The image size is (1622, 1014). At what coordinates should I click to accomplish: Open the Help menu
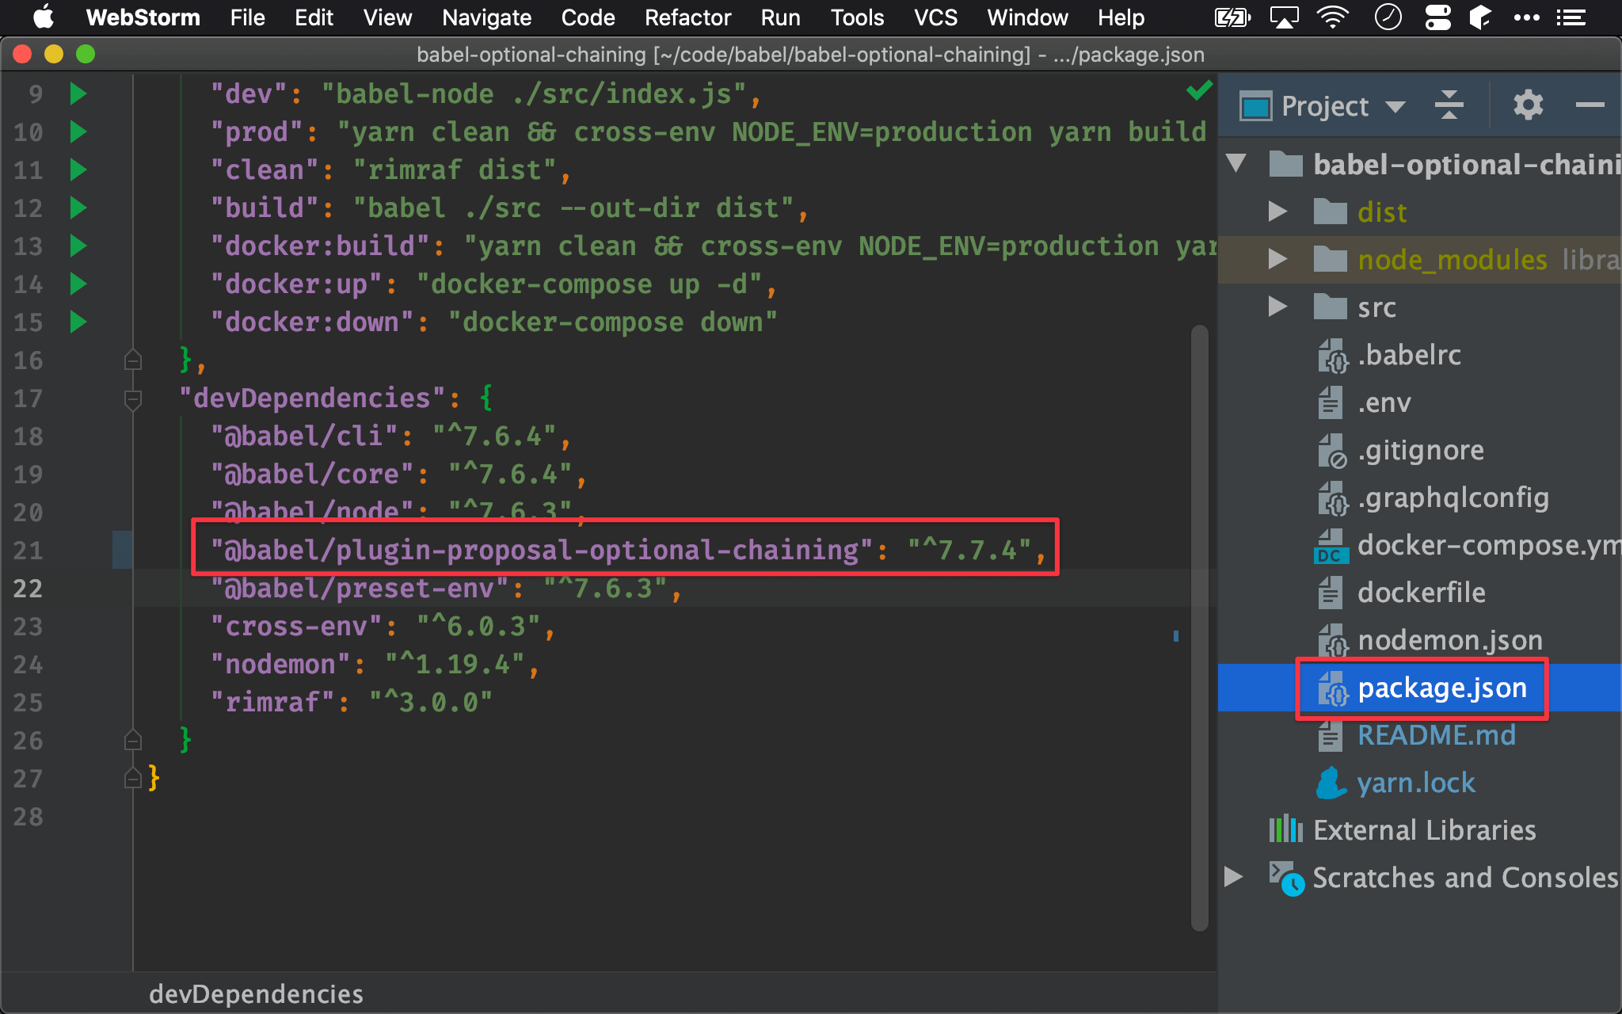coord(1121,17)
